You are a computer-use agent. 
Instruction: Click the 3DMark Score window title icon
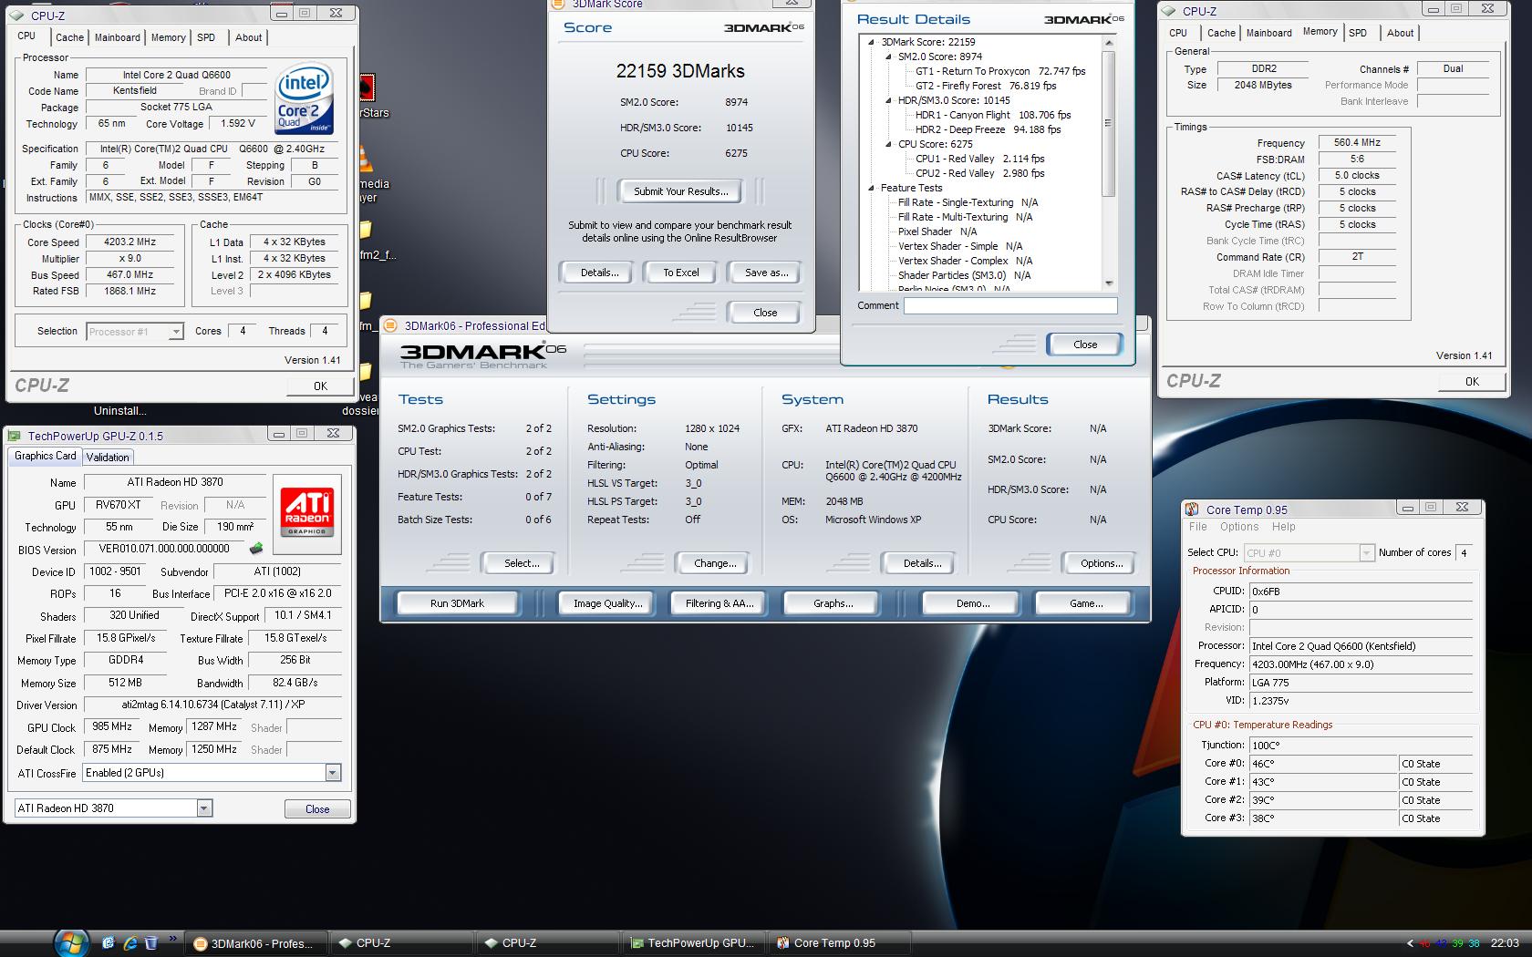(558, 5)
